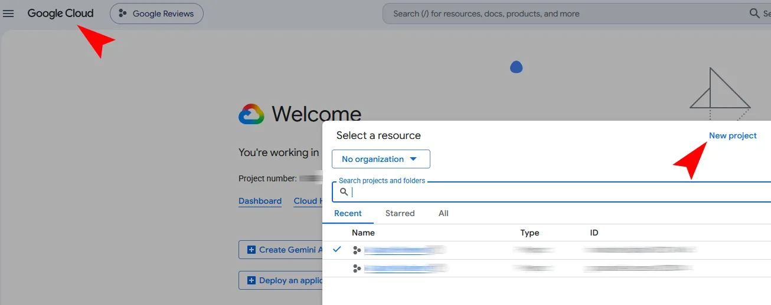Click the Project number label
The height and width of the screenshot is (305, 771).
[x=267, y=178]
